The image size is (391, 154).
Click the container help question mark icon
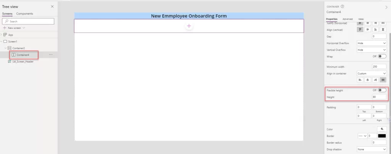(x=343, y=6)
